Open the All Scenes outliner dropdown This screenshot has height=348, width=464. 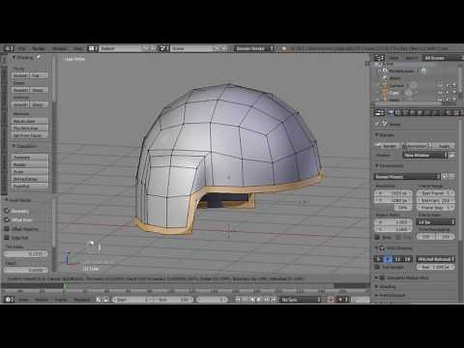coord(443,58)
